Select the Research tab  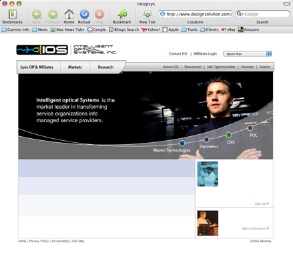click(x=105, y=67)
